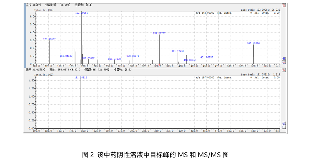The height and width of the screenshot is (160, 309).
Task: Select the 416.08356 peak label
Action: (x=190, y=60)
